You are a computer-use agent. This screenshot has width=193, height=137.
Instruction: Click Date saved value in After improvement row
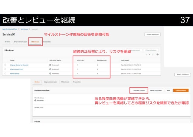click(131, 69)
